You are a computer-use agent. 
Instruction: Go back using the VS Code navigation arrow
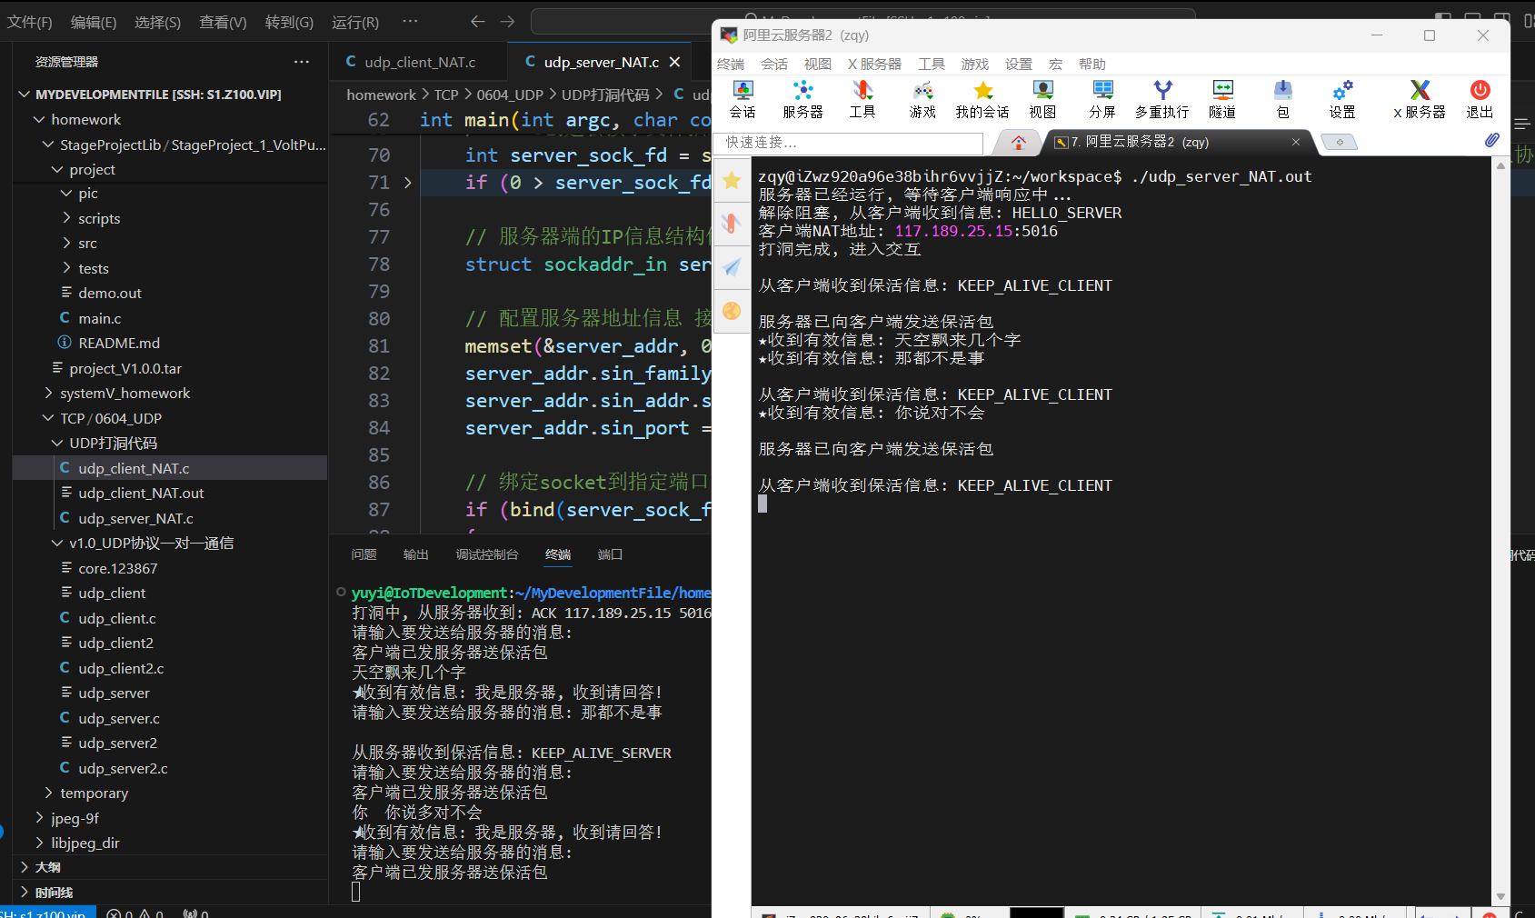478,21
